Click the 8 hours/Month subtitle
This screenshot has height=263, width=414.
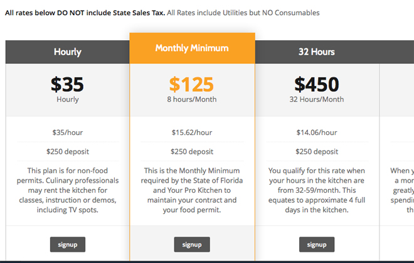[192, 99]
